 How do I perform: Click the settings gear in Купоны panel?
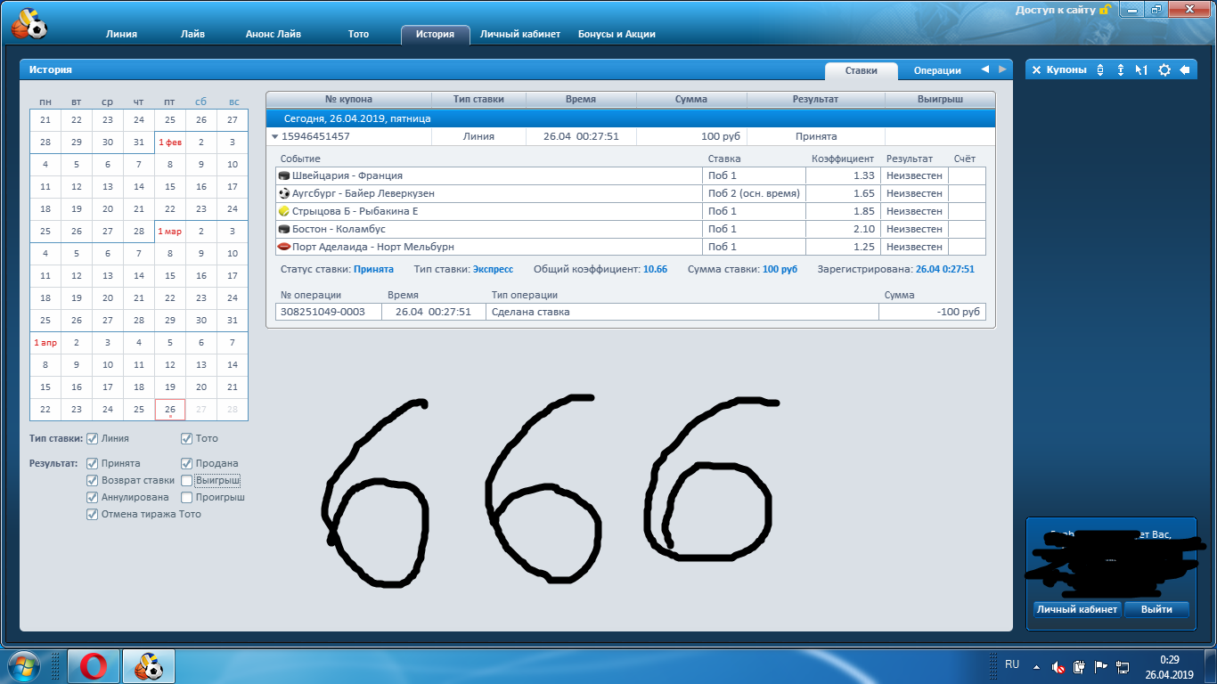(1164, 69)
